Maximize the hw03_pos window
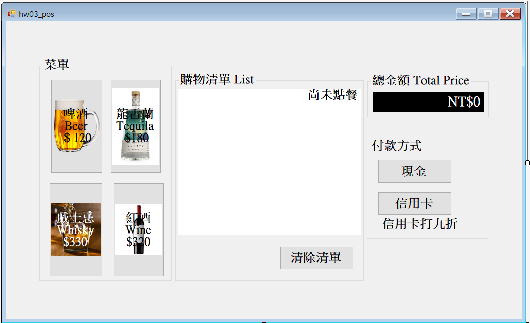This screenshot has height=323, width=530. click(x=488, y=14)
